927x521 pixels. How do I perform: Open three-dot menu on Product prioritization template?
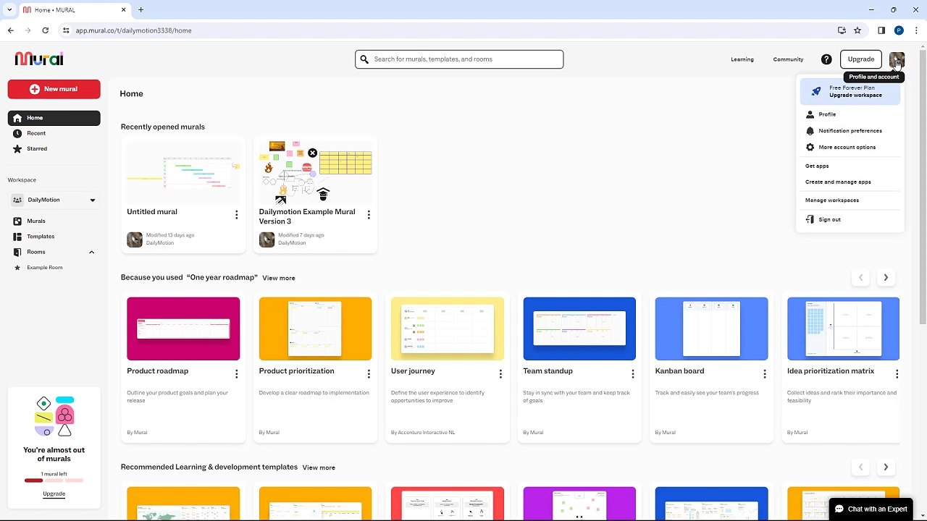pyautogui.click(x=369, y=374)
